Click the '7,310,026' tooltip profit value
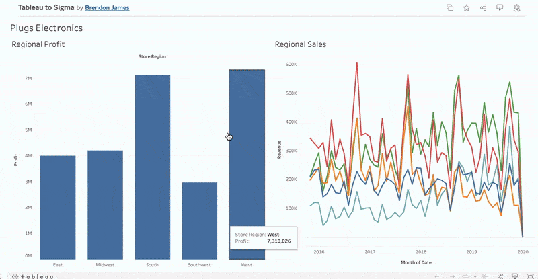Screen dimensions: 538x279 [279, 241]
